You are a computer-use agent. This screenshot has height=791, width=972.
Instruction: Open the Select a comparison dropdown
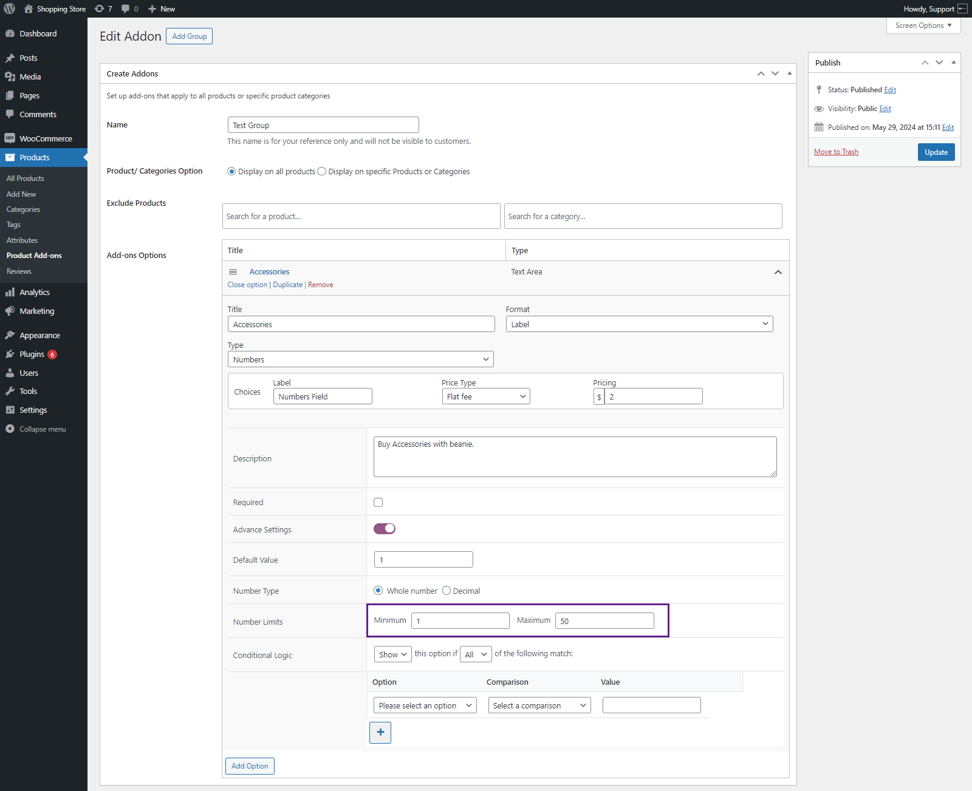point(539,705)
